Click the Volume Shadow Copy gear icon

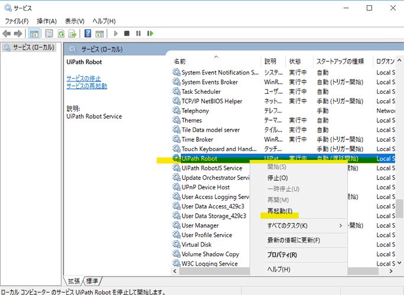(x=176, y=254)
